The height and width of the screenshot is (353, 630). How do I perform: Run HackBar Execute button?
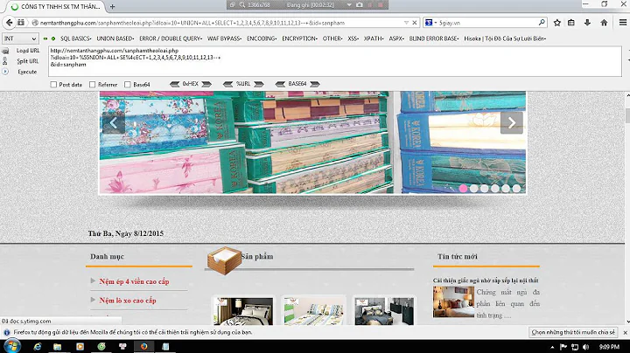[x=26, y=72]
